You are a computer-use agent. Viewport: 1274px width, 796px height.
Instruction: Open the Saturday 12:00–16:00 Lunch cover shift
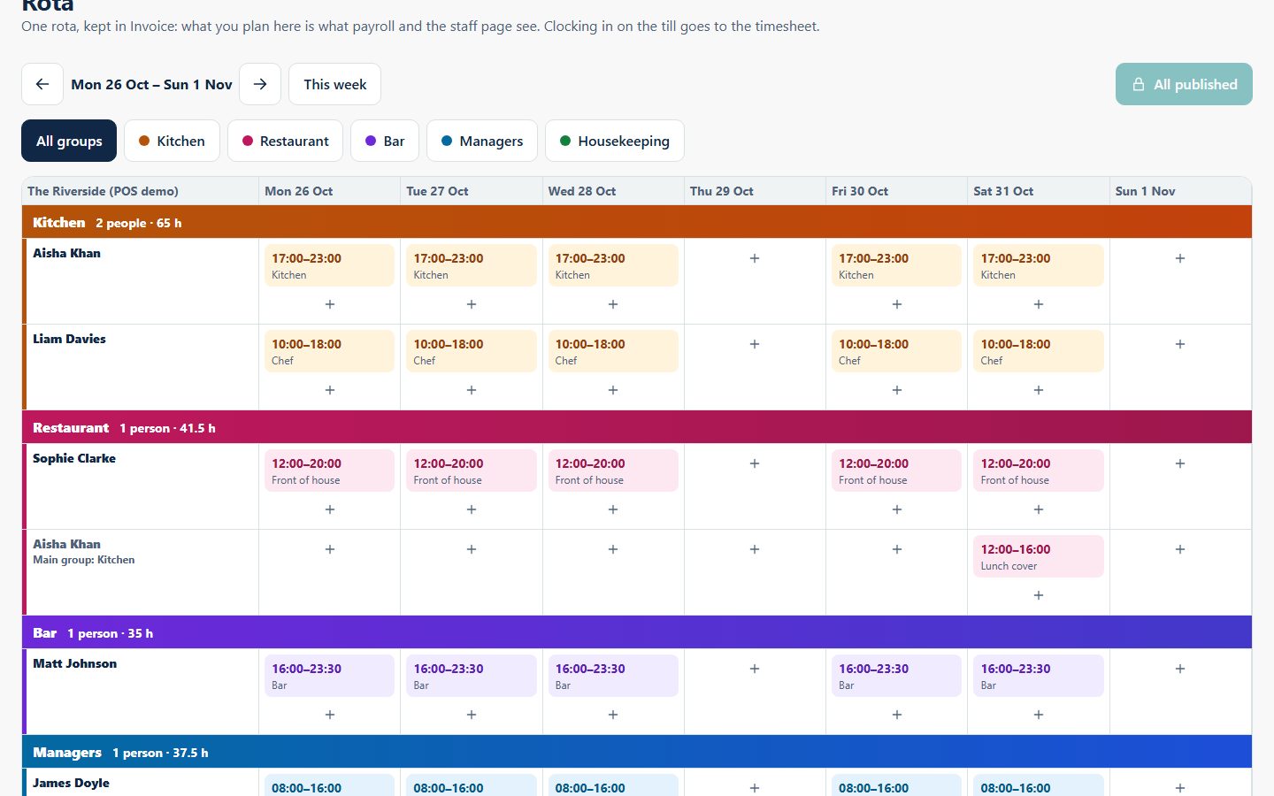[x=1039, y=556]
